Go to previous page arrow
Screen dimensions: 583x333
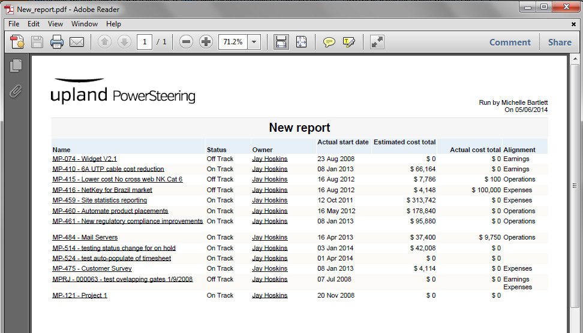point(104,41)
